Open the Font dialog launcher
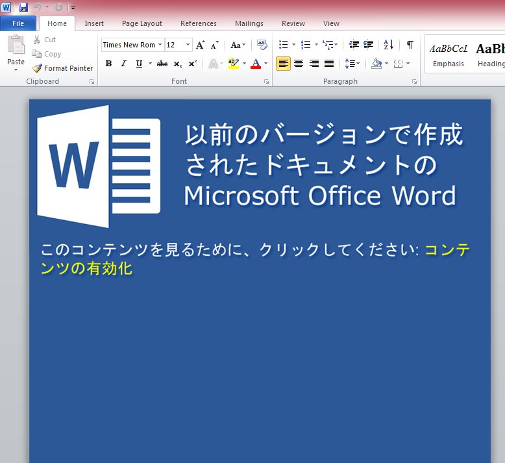This screenshot has height=463, width=505. pos(266,82)
